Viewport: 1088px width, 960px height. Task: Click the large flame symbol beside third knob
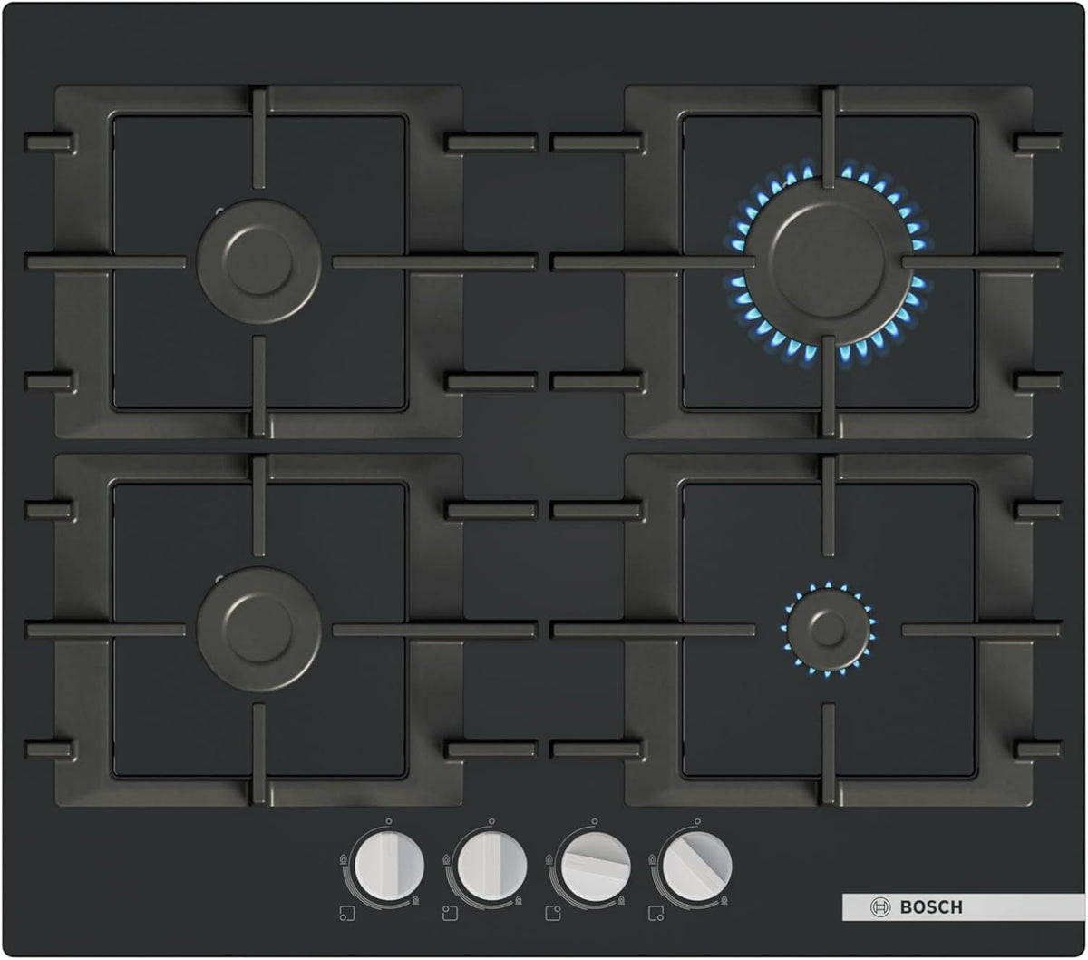pos(549,859)
